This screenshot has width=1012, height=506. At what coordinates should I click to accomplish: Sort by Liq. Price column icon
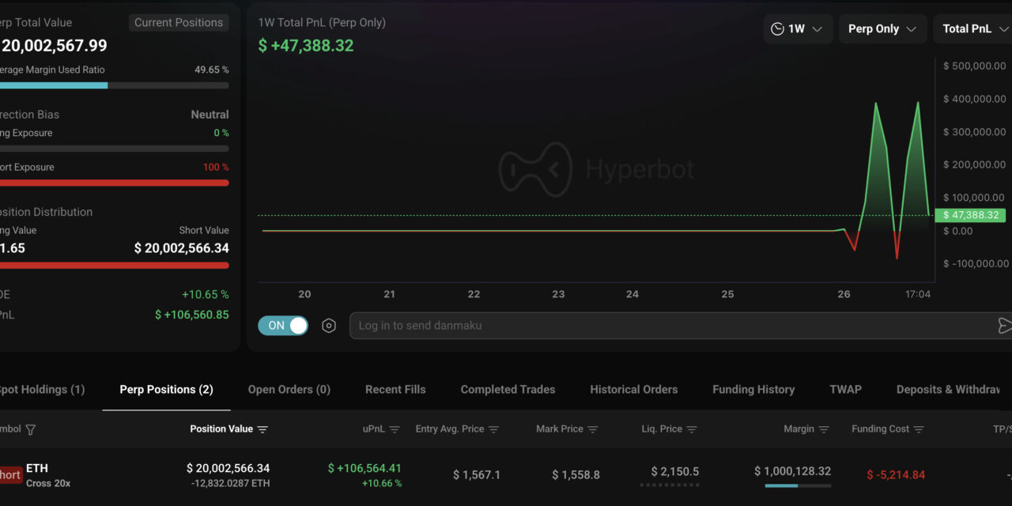692,429
